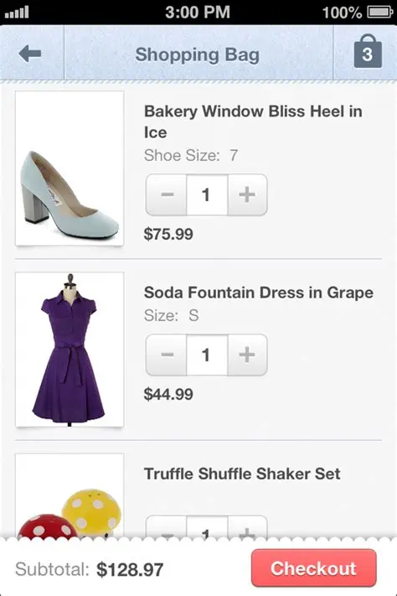Increase quantity of Soda Fountain Dress

click(x=247, y=355)
